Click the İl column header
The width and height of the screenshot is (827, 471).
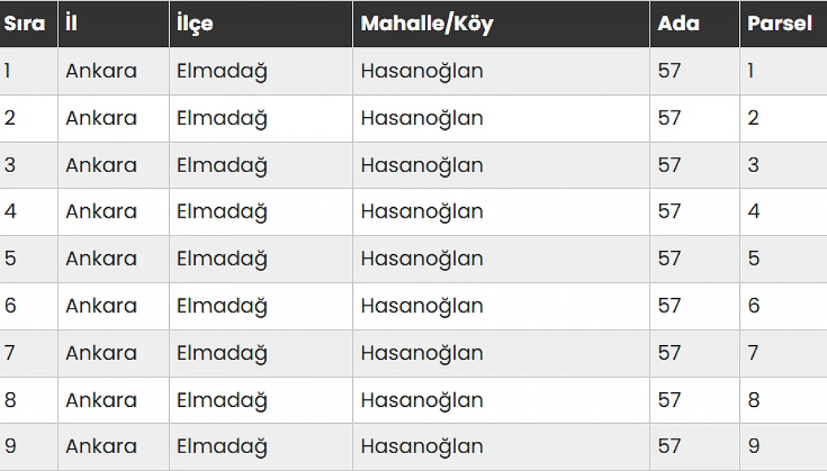click(x=71, y=24)
